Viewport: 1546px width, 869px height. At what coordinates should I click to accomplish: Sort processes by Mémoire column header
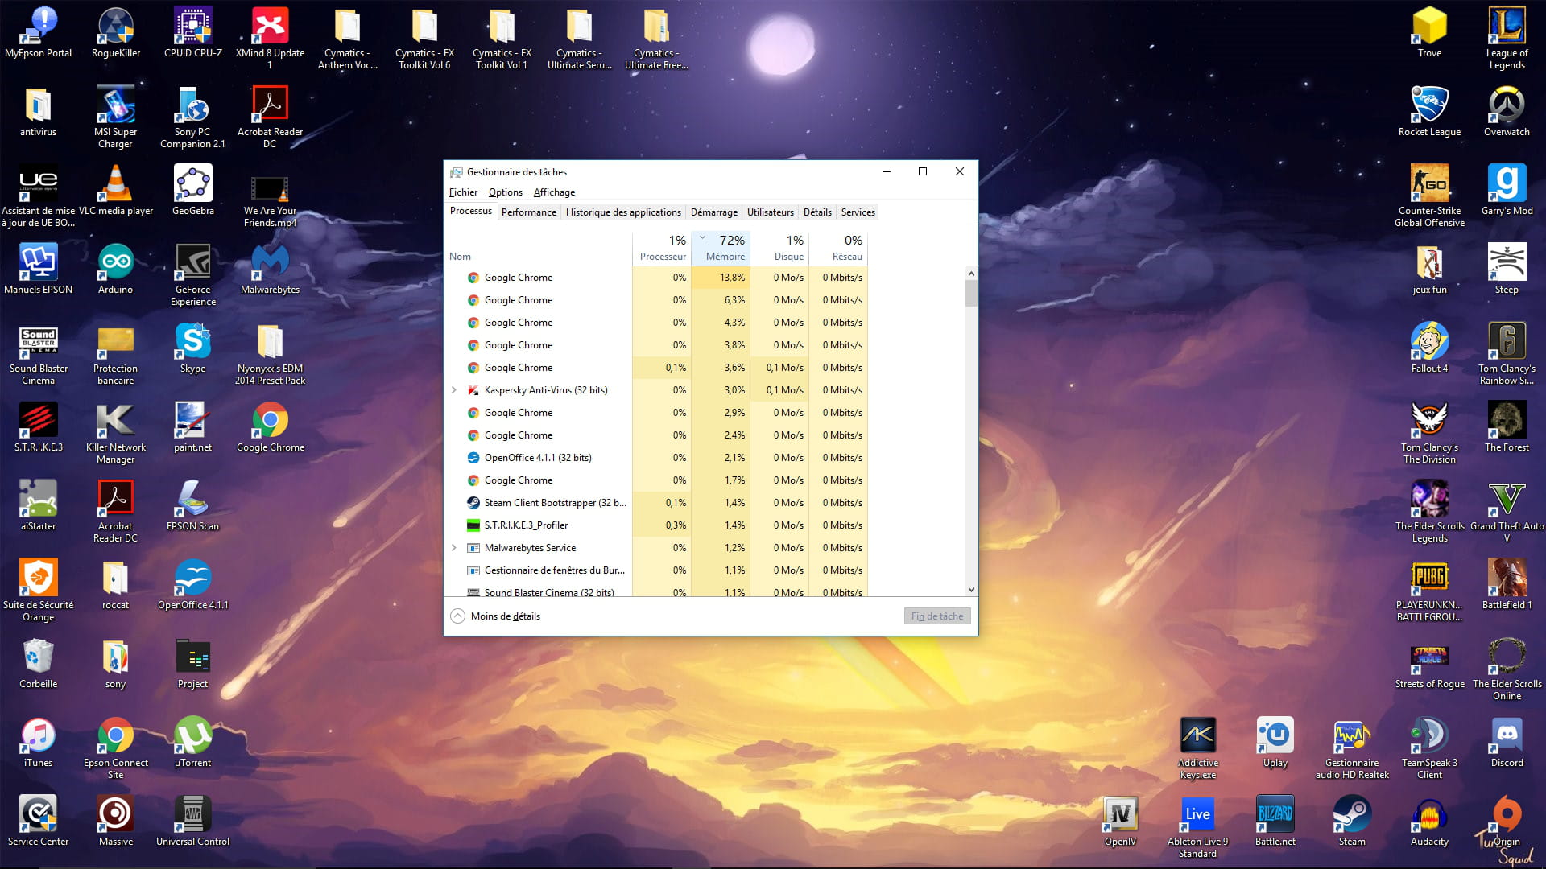click(725, 257)
